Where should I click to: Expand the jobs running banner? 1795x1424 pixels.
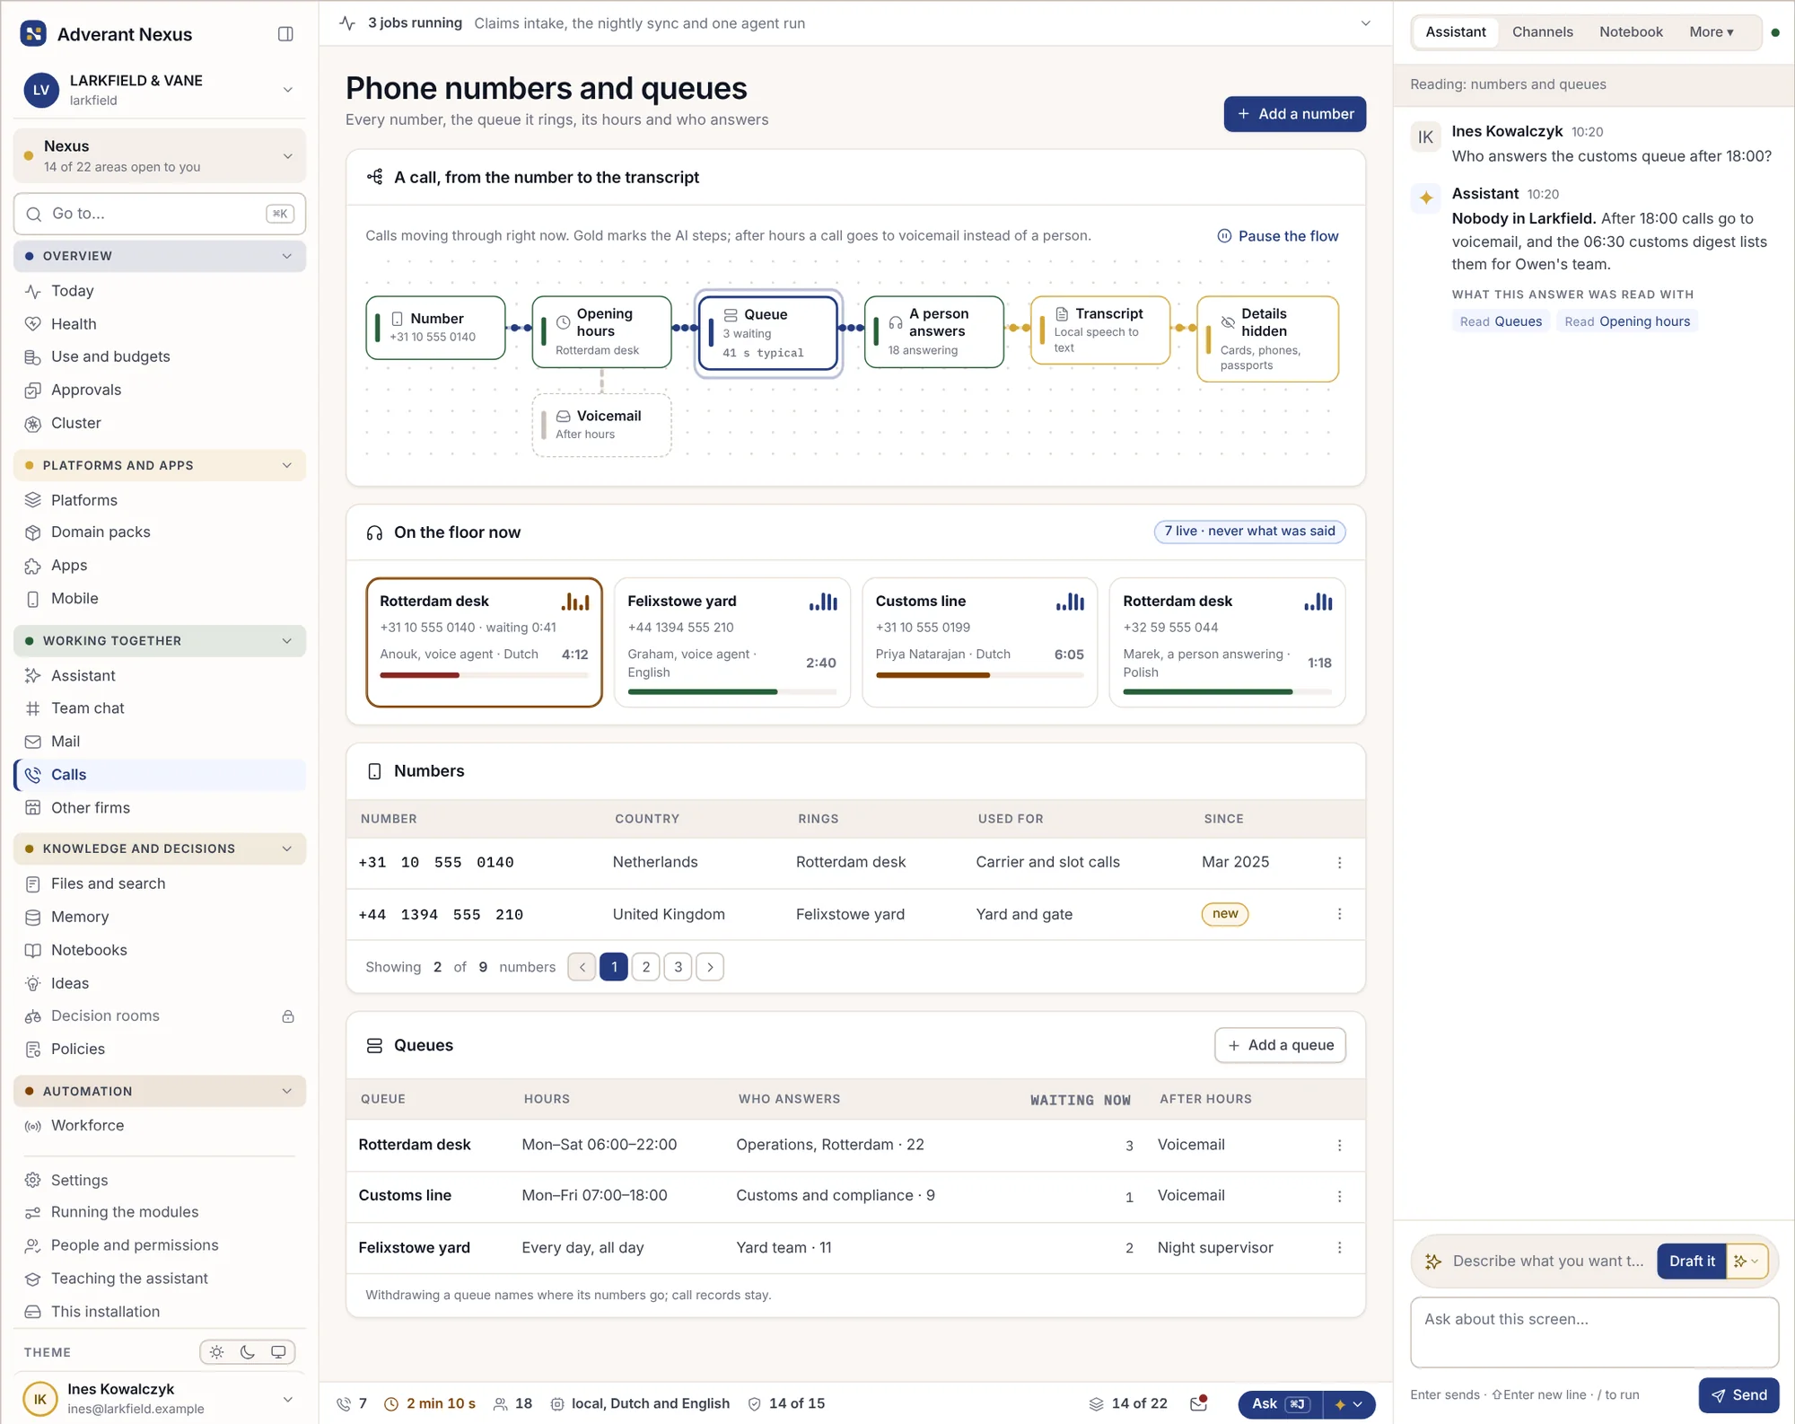pyautogui.click(x=1365, y=23)
